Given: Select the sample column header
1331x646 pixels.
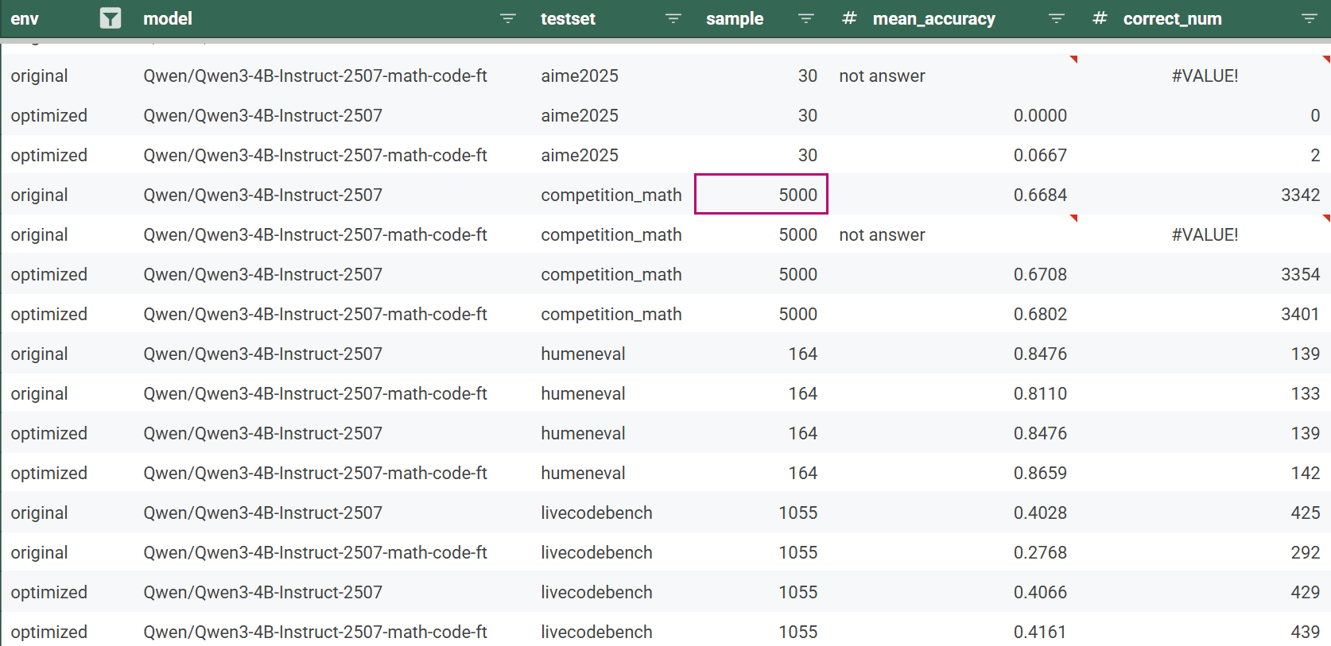Looking at the screenshot, I should tap(735, 18).
